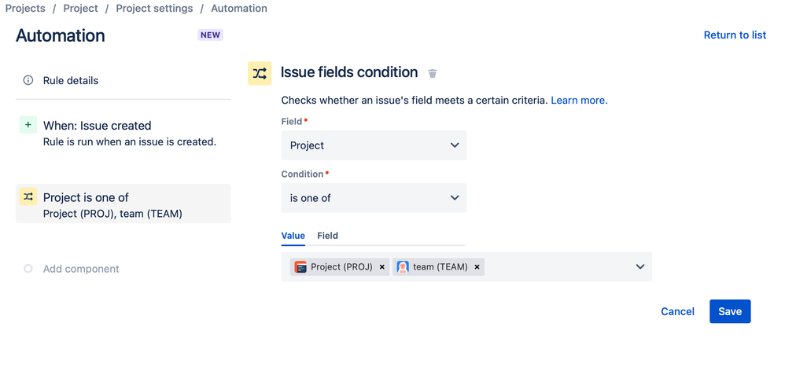Switch to the Field tab
The image size is (785, 367).
(327, 236)
